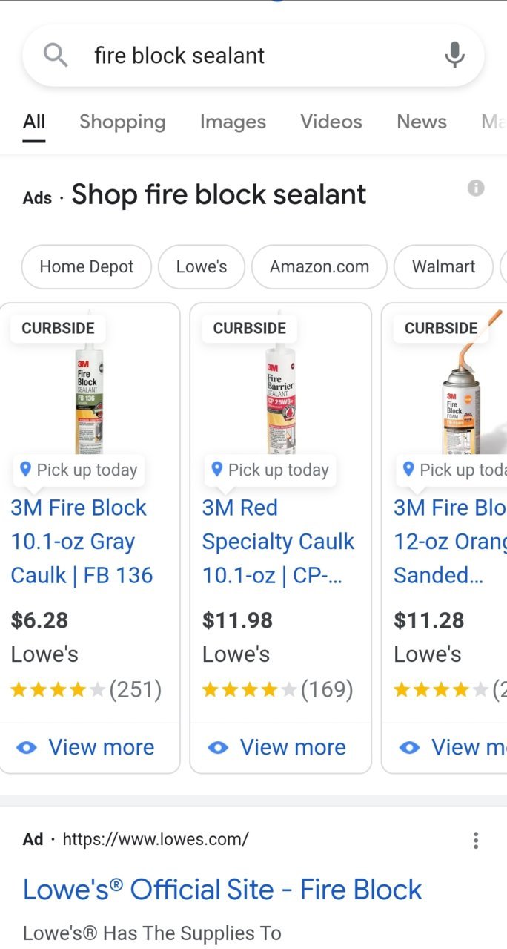The image size is (507, 949).
Task: Click the fire block sealant search field
Action: pos(253,56)
